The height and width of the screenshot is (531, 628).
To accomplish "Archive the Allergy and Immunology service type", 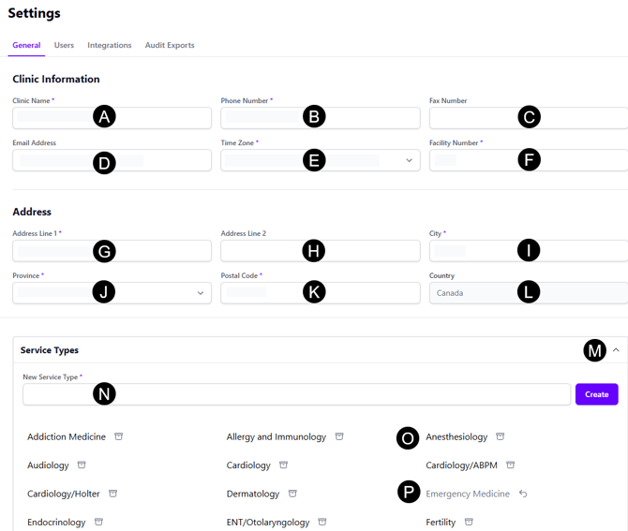I will click(x=339, y=436).
